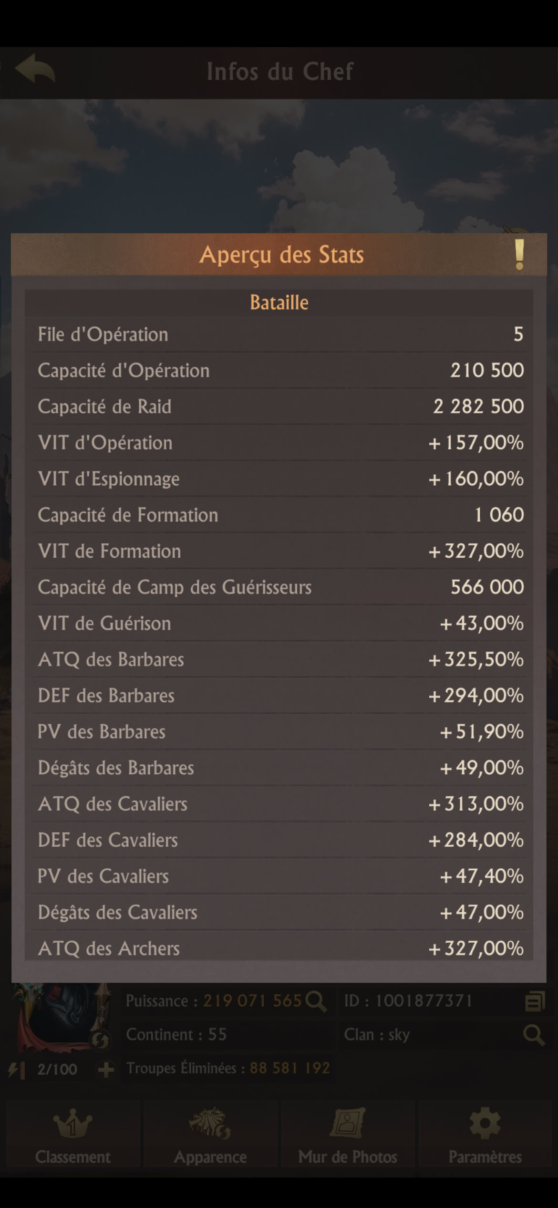Open Mur de Photos
The height and width of the screenshot is (1208, 558).
click(348, 1135)
